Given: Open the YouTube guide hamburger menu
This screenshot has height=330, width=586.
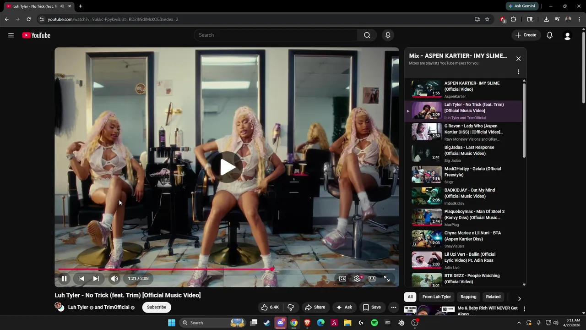Looking at the screenshot, I should tap(11, 35).
